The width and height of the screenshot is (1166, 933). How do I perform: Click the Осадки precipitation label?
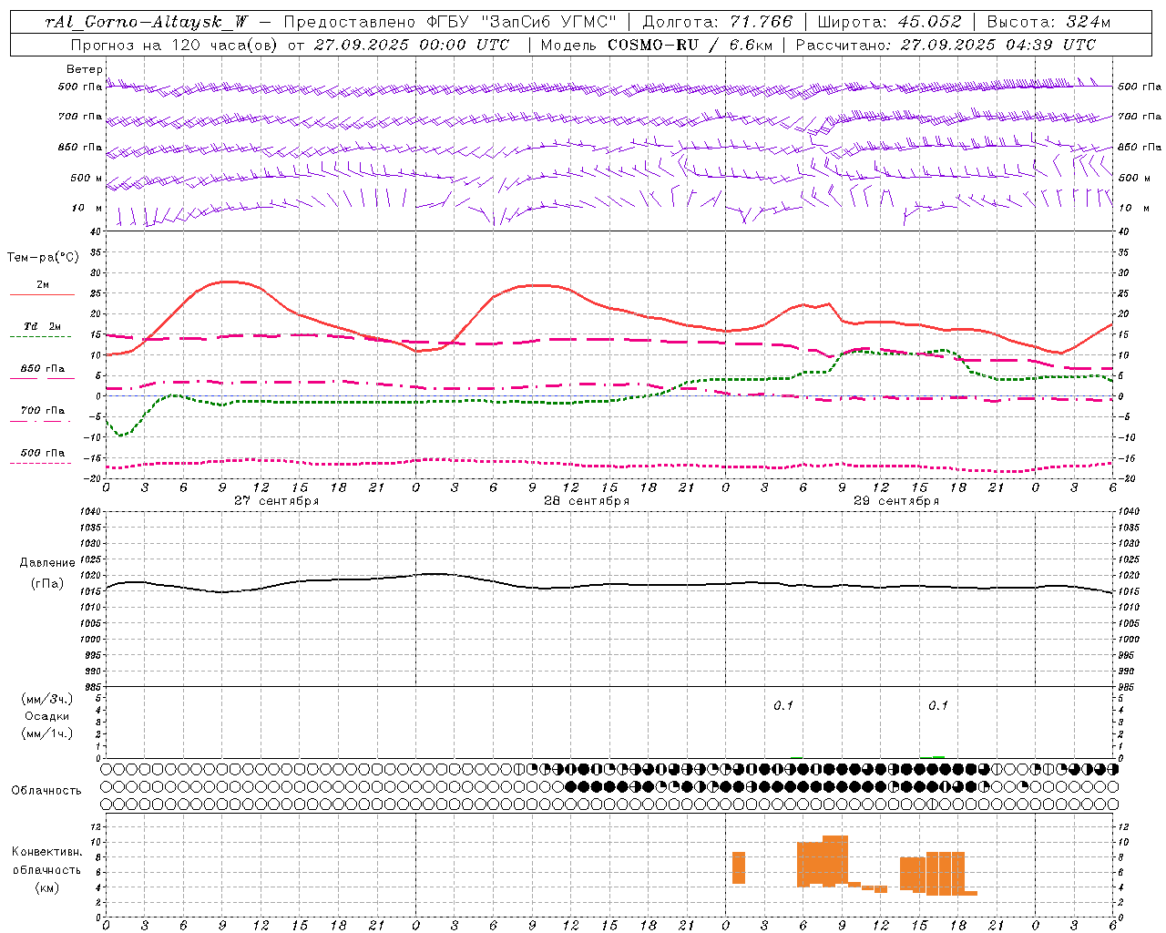coord(47,716)
